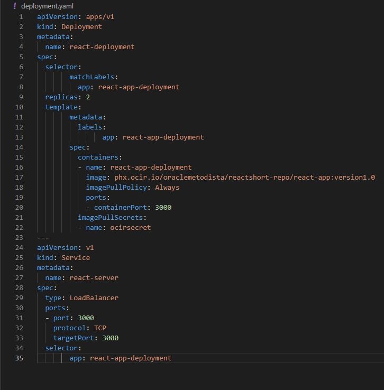Viewport: 384px width, 390px height.
Task: Click the 'imagePullSecrets:' key
Action: 112,218
